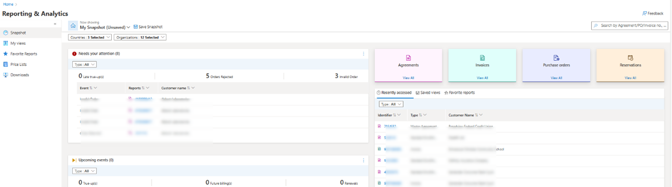Click the Home icon next to My Snapshot
The width and height of the screenshot is (672, 187).
pos(73,25)
